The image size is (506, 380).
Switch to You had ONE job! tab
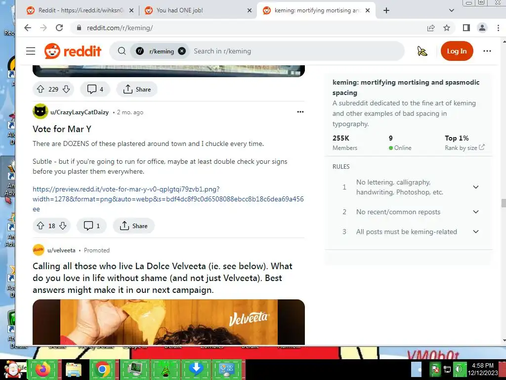pyautogui.click(x=198, y=10)
